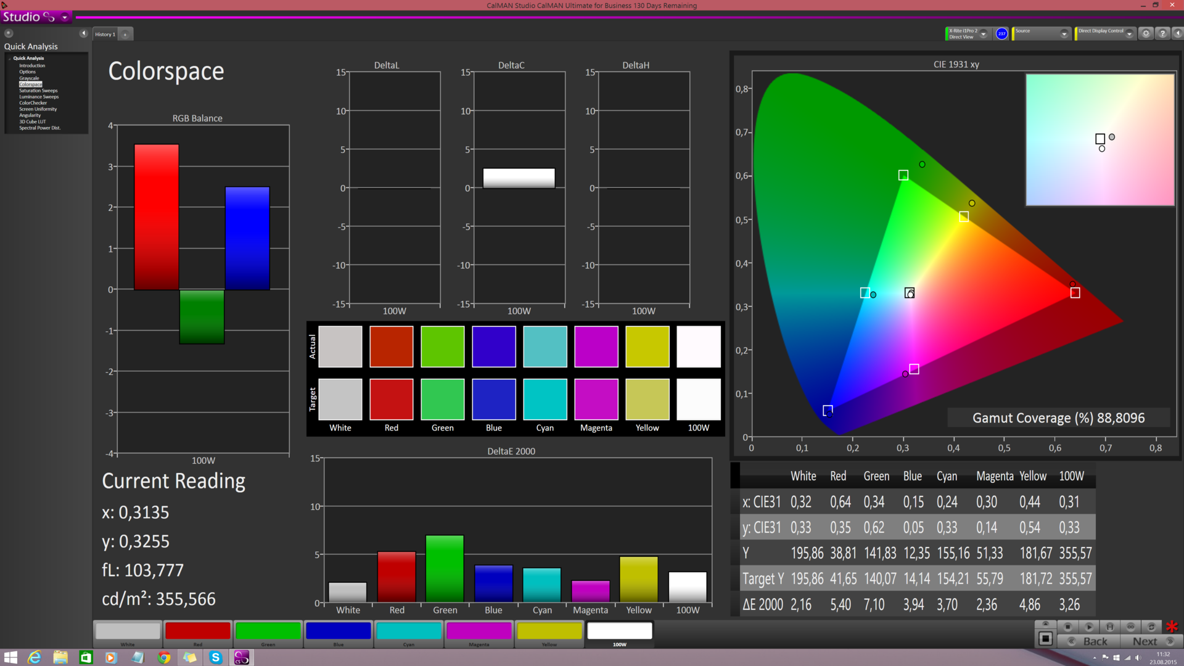Click the stop measurement icon
This screenshot has width=1184, height=666.
[x=1068, y=627]
